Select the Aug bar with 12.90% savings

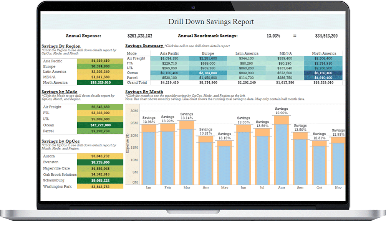tap(282, 150)
